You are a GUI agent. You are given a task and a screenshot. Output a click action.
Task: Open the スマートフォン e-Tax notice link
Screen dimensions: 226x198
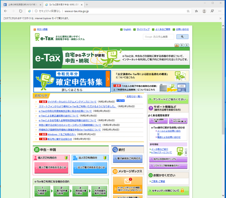[77, 106]
